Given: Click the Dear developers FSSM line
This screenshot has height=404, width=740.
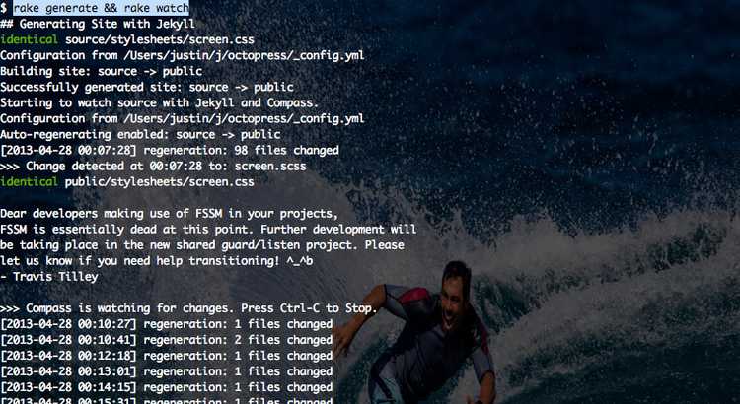Looking at the screenshot, I should point(170,214).
